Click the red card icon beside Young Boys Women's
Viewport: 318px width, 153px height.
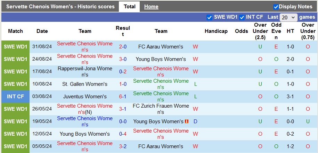click(x=187, y=121)
